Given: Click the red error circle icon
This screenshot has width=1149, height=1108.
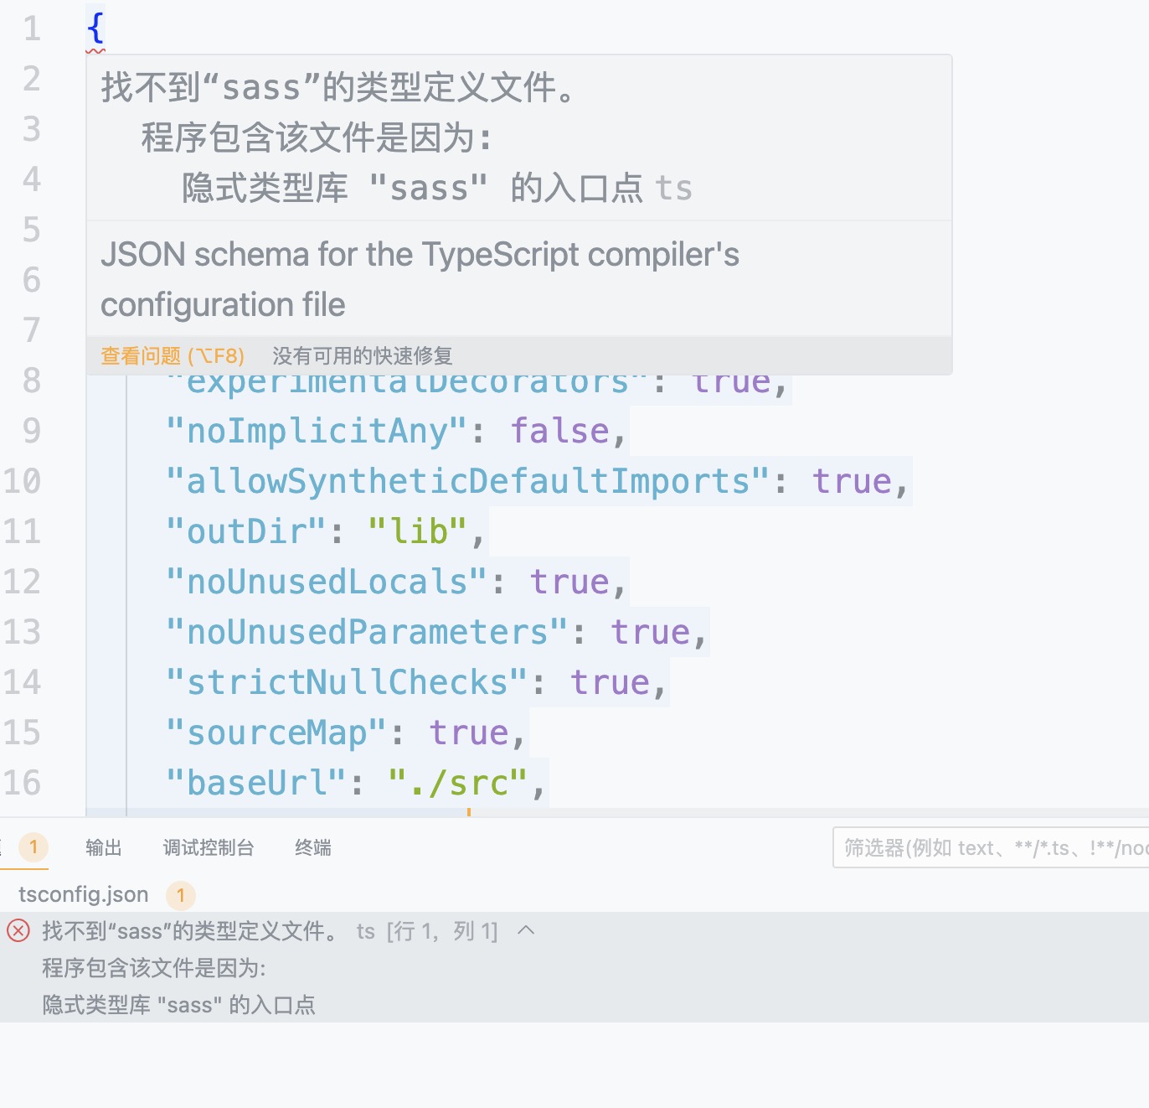Looking at the screenshot, I should click(19, 931).
